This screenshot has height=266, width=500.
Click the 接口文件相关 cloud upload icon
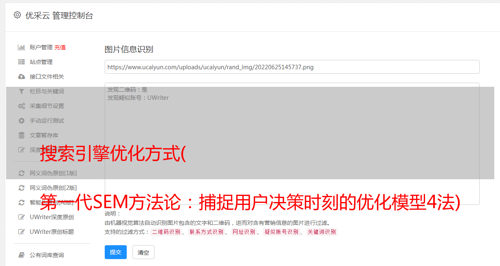[22, 77]
